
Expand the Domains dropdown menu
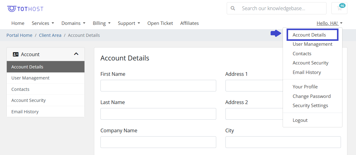[73, 23]
